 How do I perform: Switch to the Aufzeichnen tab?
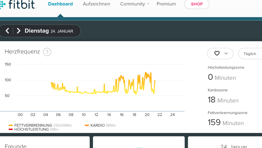[x=97, y=4]
